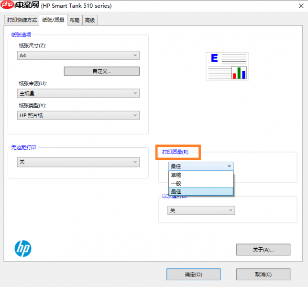The width and height of the screenshot is (308, 287).
Task: Click the HP logo icon
Action: click(x=23, y=249)
